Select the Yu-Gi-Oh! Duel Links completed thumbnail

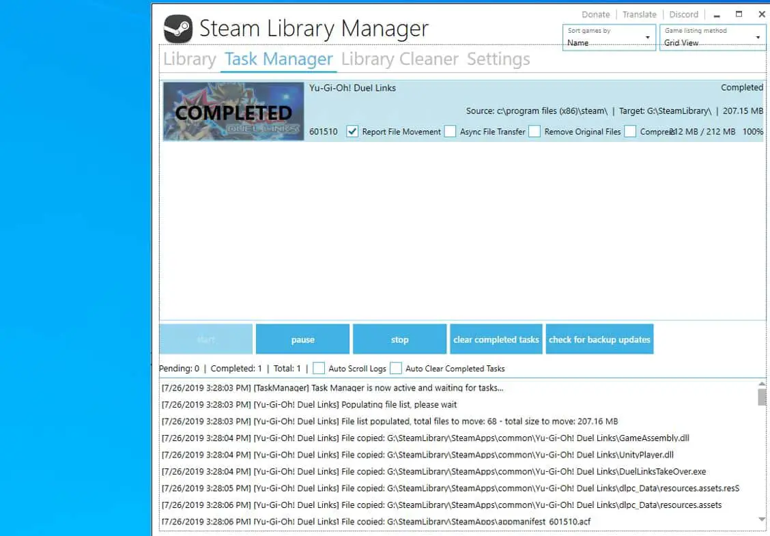pyautogui.click(x=233, y=111)
